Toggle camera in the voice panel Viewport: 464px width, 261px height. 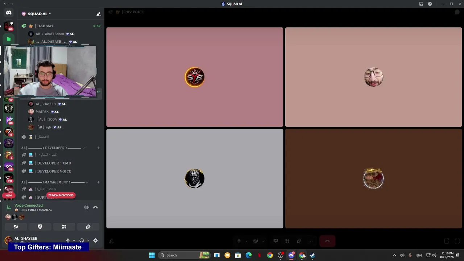coord(16,227)
